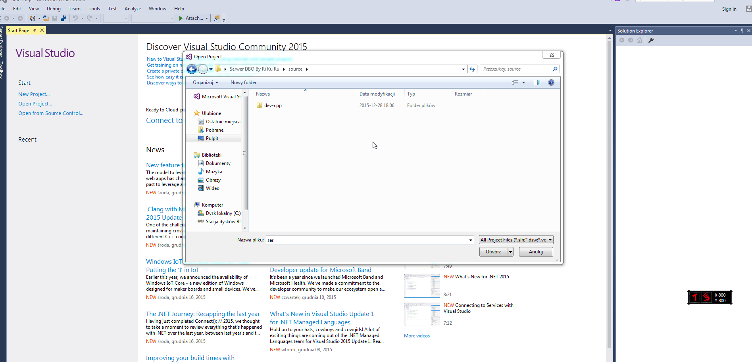Pin the Solution Explorer panel
The height and width of the screenshot is (362, 752).
(x=742, y=31)
